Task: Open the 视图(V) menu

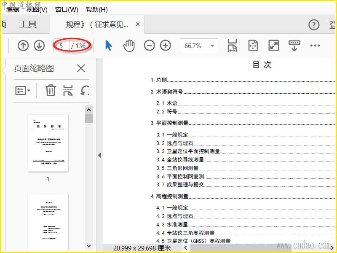Action: (37, 9)
